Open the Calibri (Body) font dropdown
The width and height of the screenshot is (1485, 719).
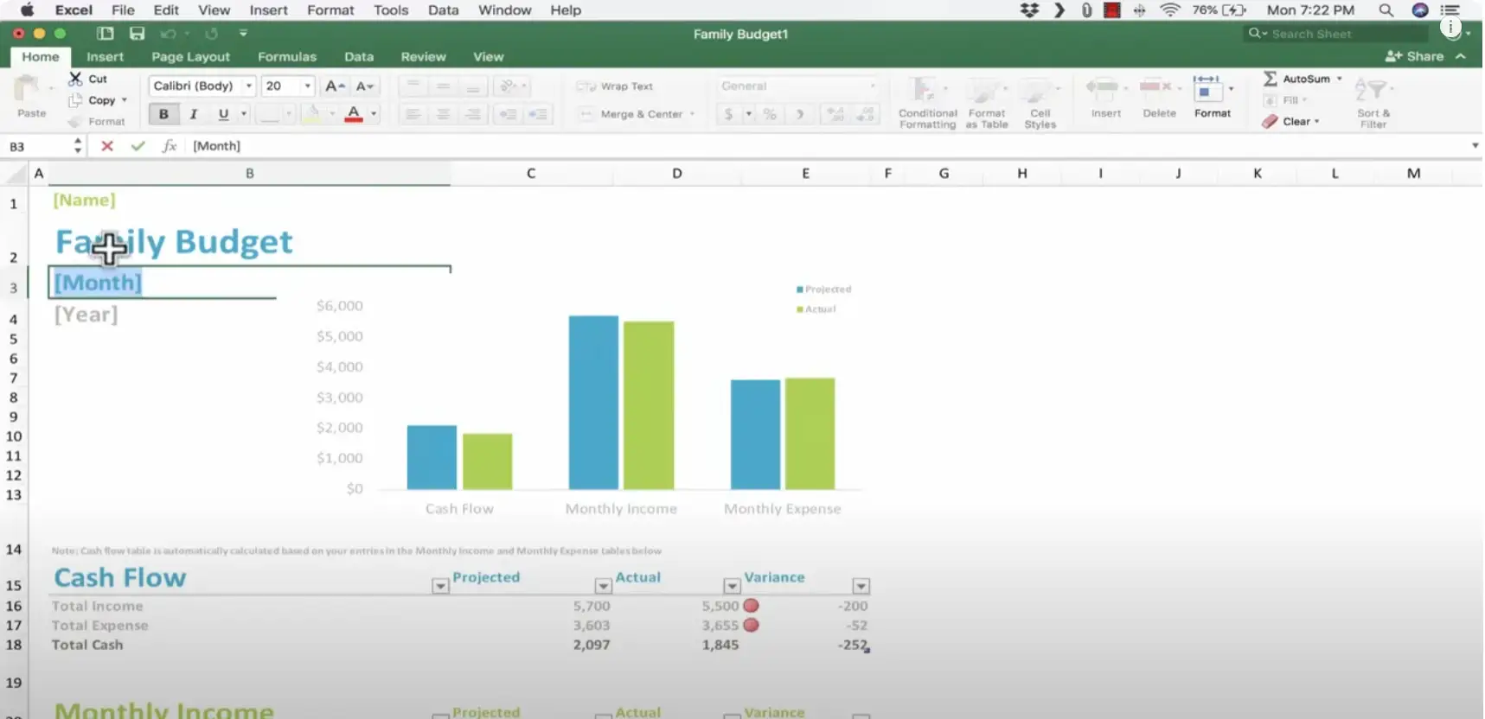pyautogui.click(x=249, y=86)
